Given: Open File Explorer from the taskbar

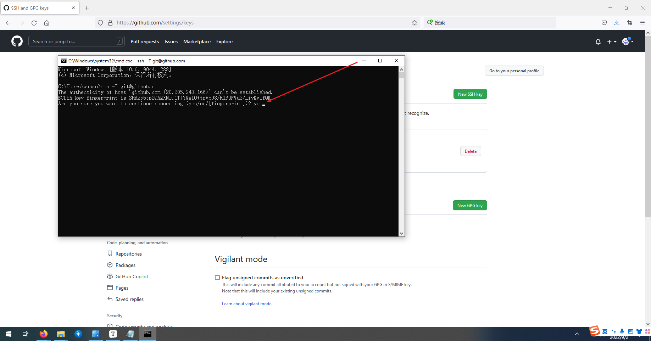Looking at the screenshot, I should pyautogui.click(x=61, y=334).
